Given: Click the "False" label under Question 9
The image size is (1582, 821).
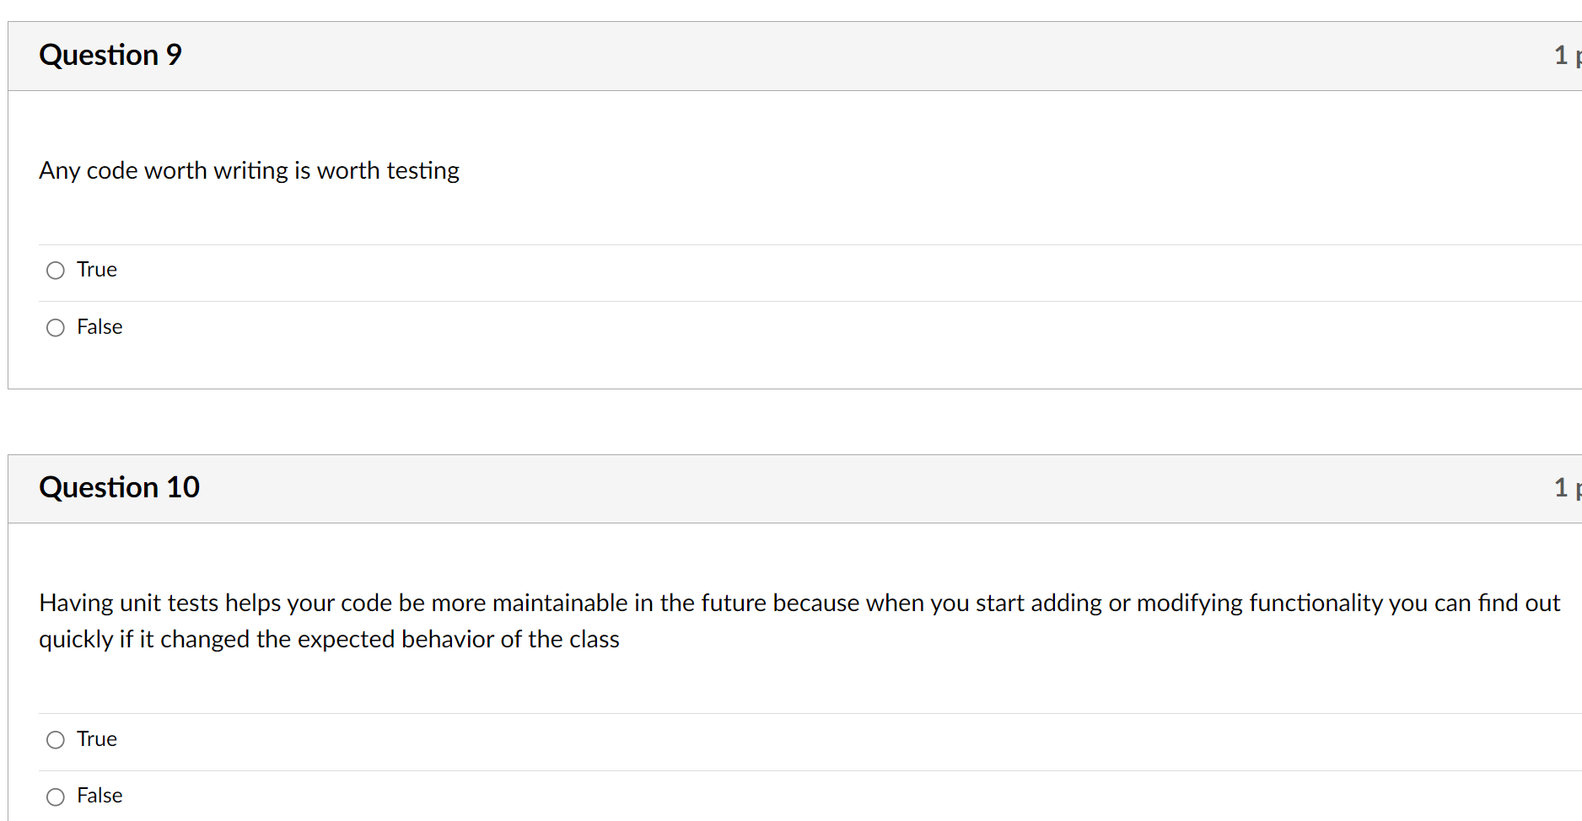Looking at the screenshot, I should coord(100,327).
